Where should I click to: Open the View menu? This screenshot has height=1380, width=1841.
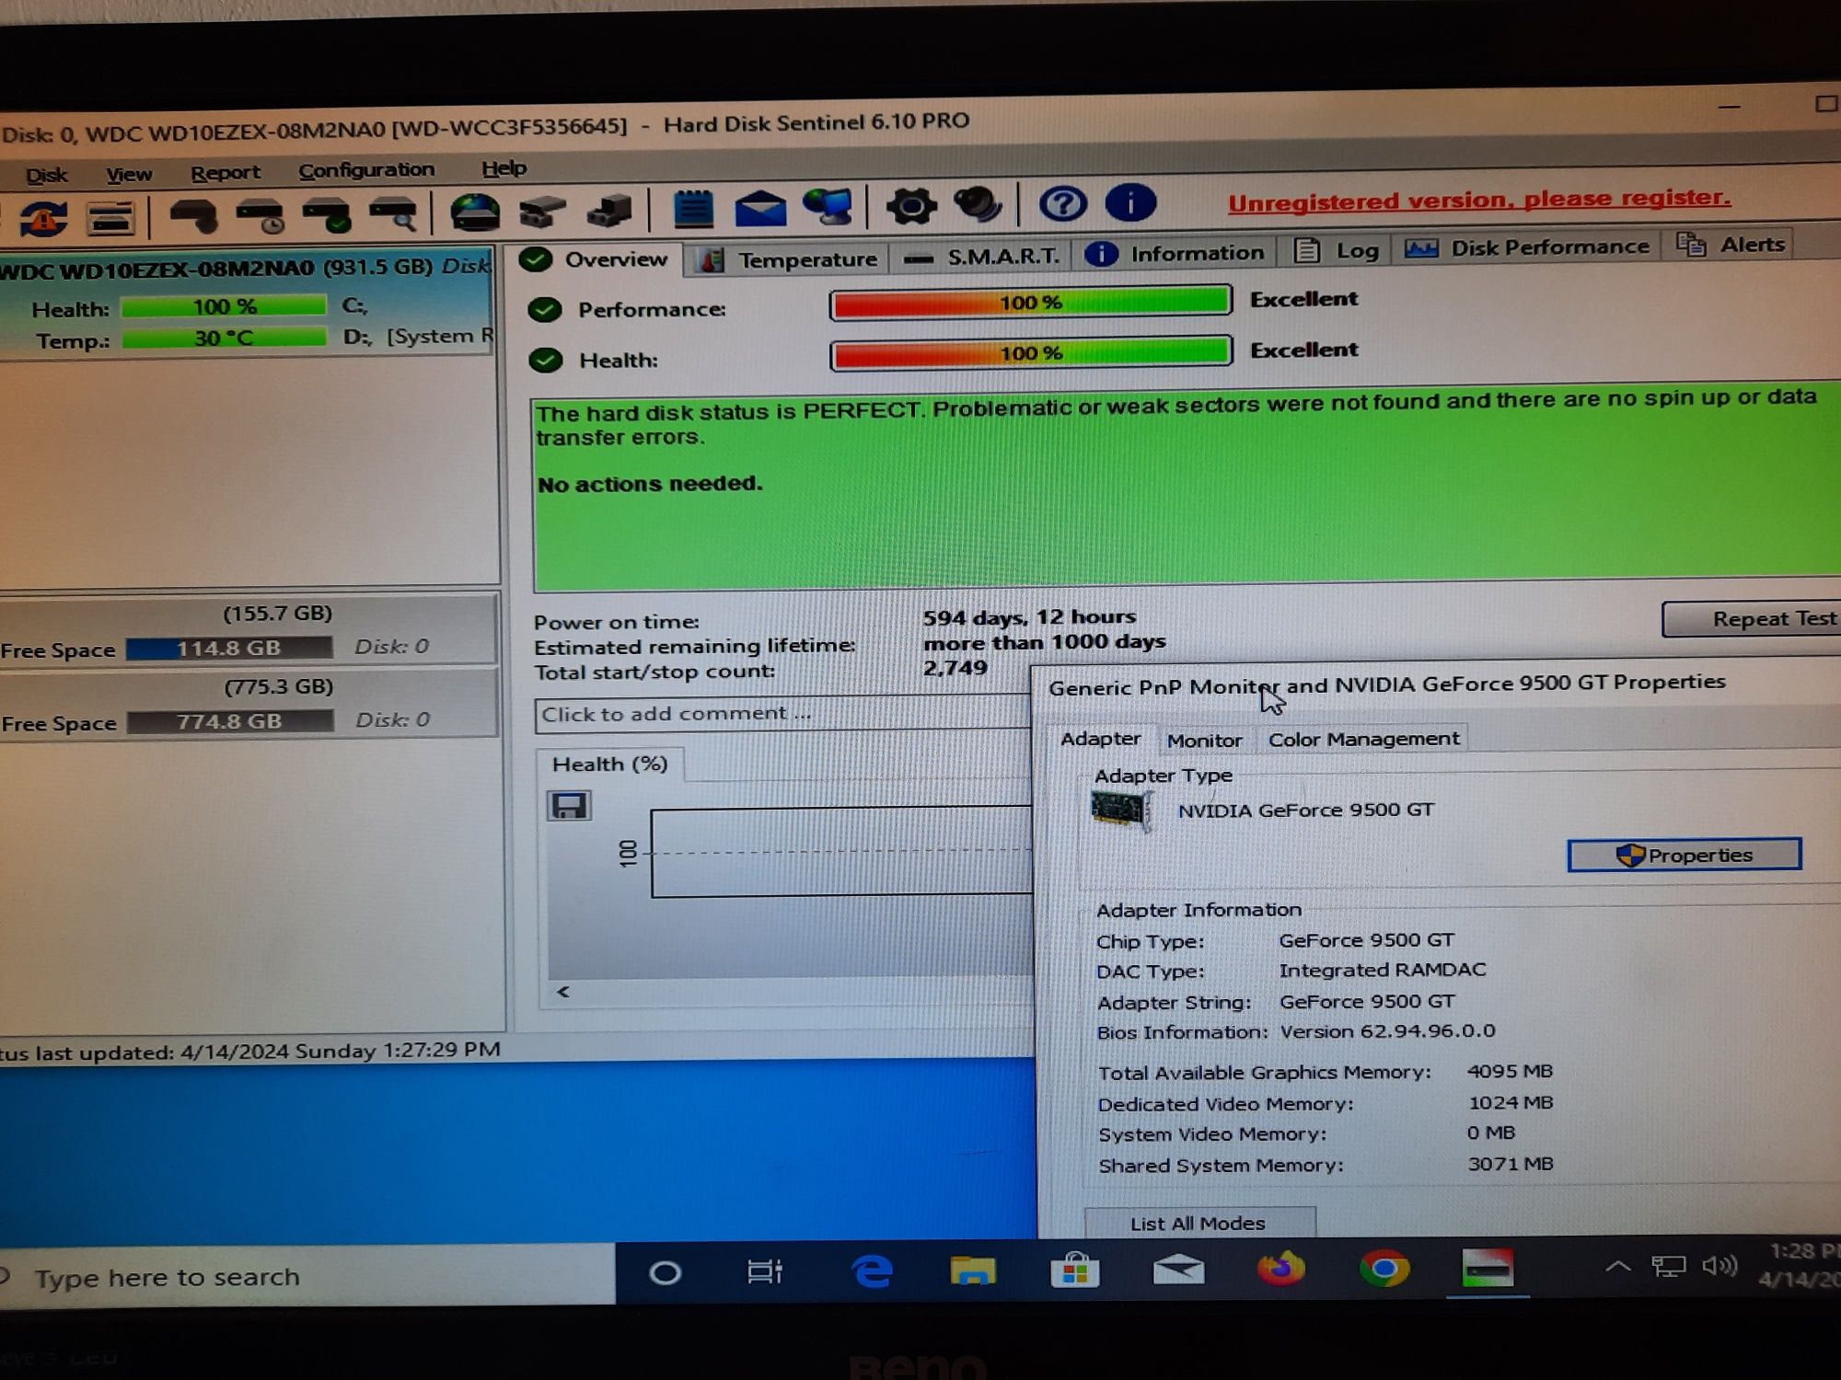[129, 174]
